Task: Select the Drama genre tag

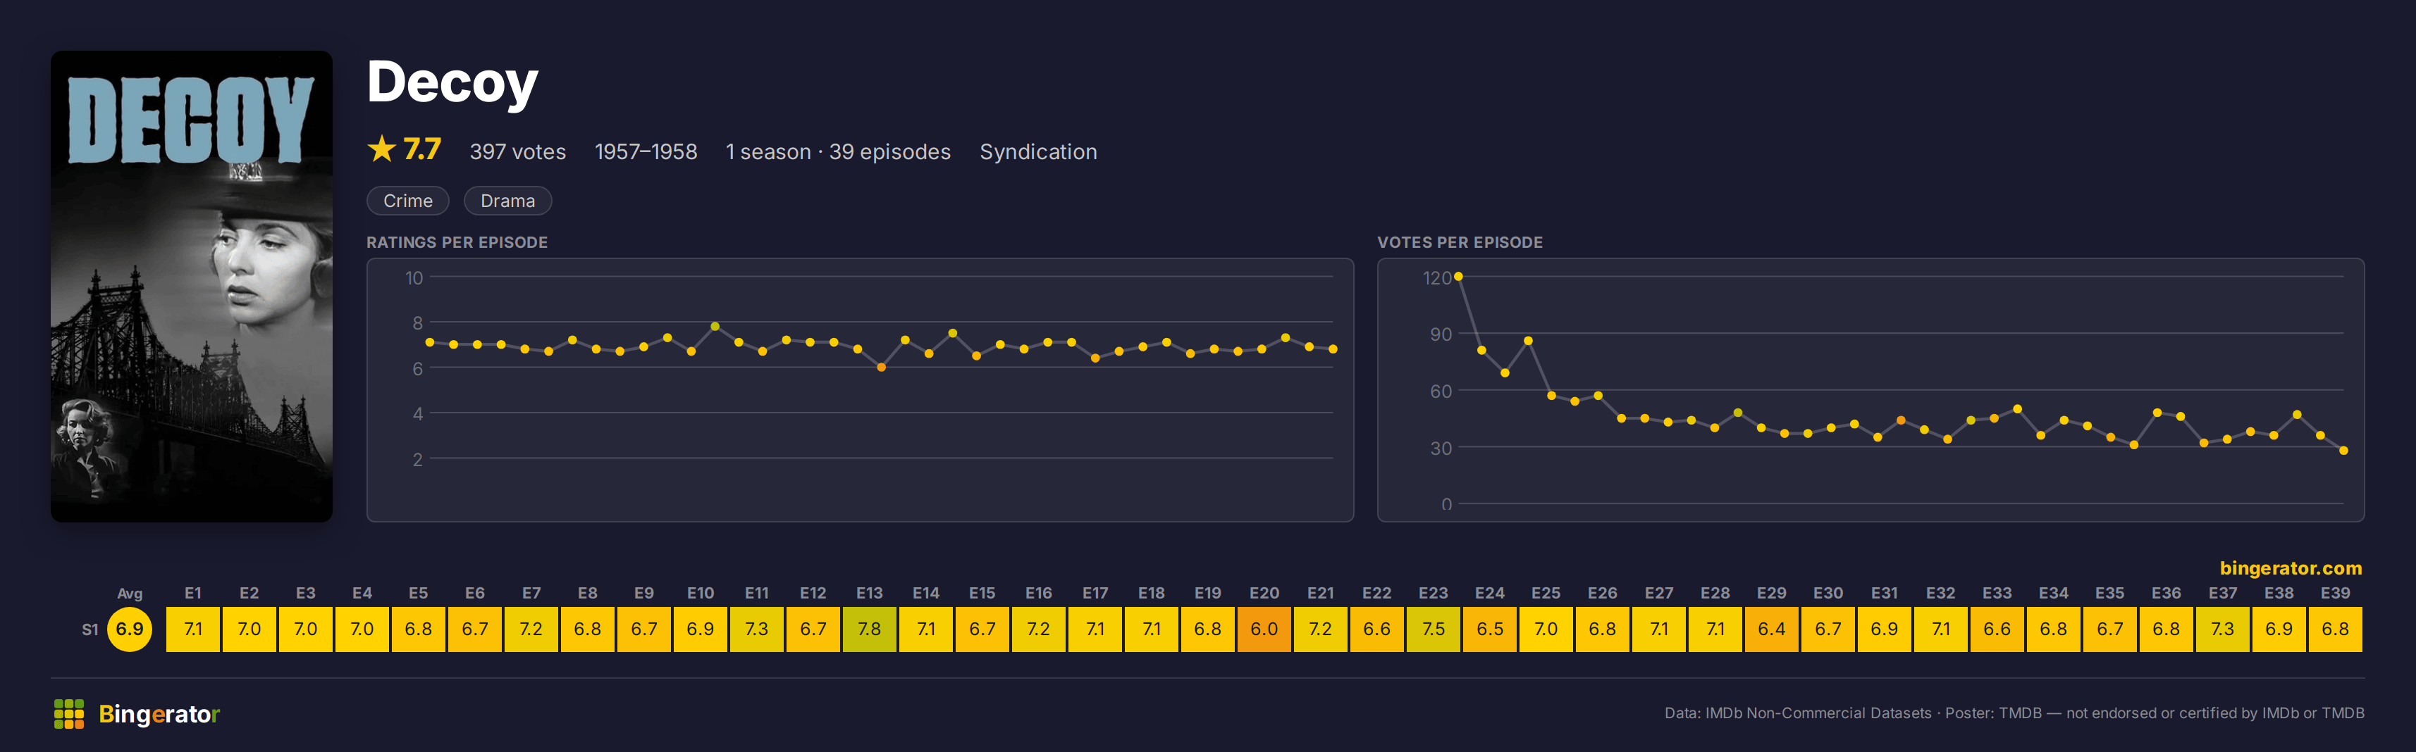Action: (507, 201)
